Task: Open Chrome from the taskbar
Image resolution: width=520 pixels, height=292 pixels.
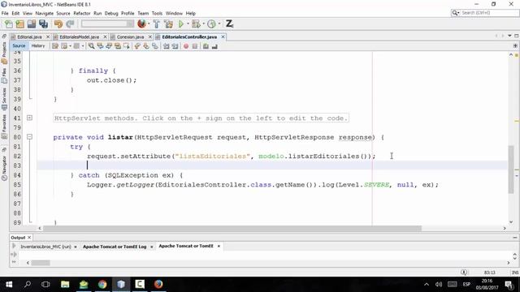Action: point(102,285)
